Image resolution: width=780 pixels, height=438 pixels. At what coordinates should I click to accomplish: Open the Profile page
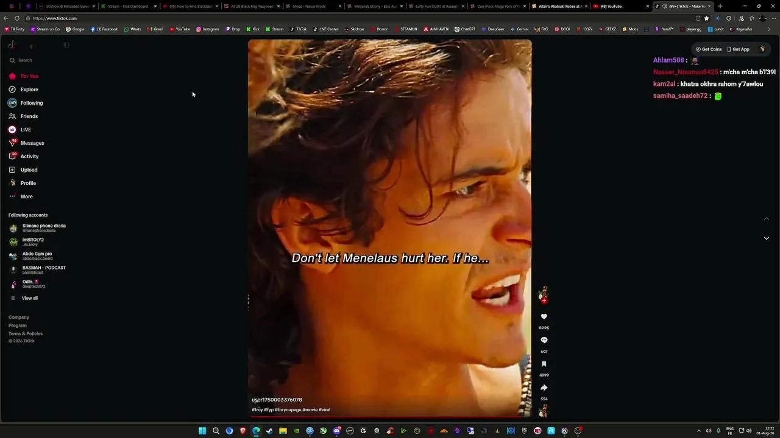pyautogui.click(x=23, y=183)
